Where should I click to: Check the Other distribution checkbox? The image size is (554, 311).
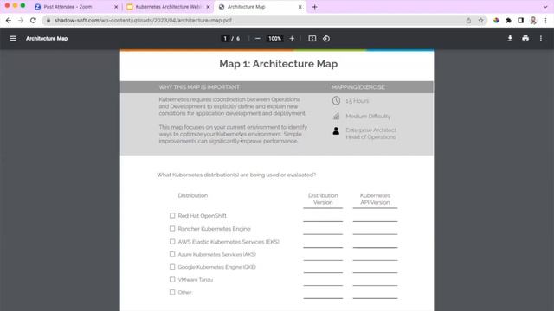[x=172, y=292]
